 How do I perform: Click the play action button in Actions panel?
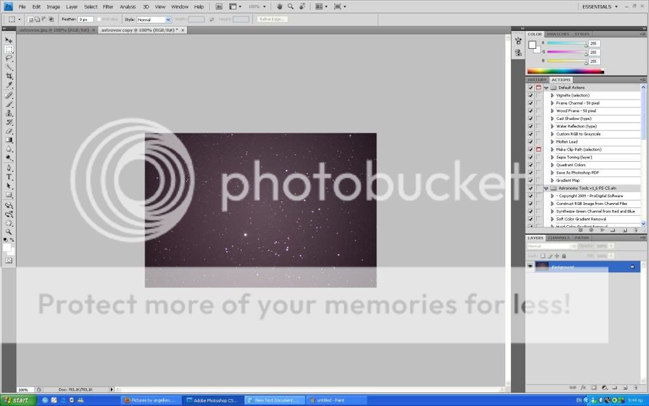tap(602, 230)
